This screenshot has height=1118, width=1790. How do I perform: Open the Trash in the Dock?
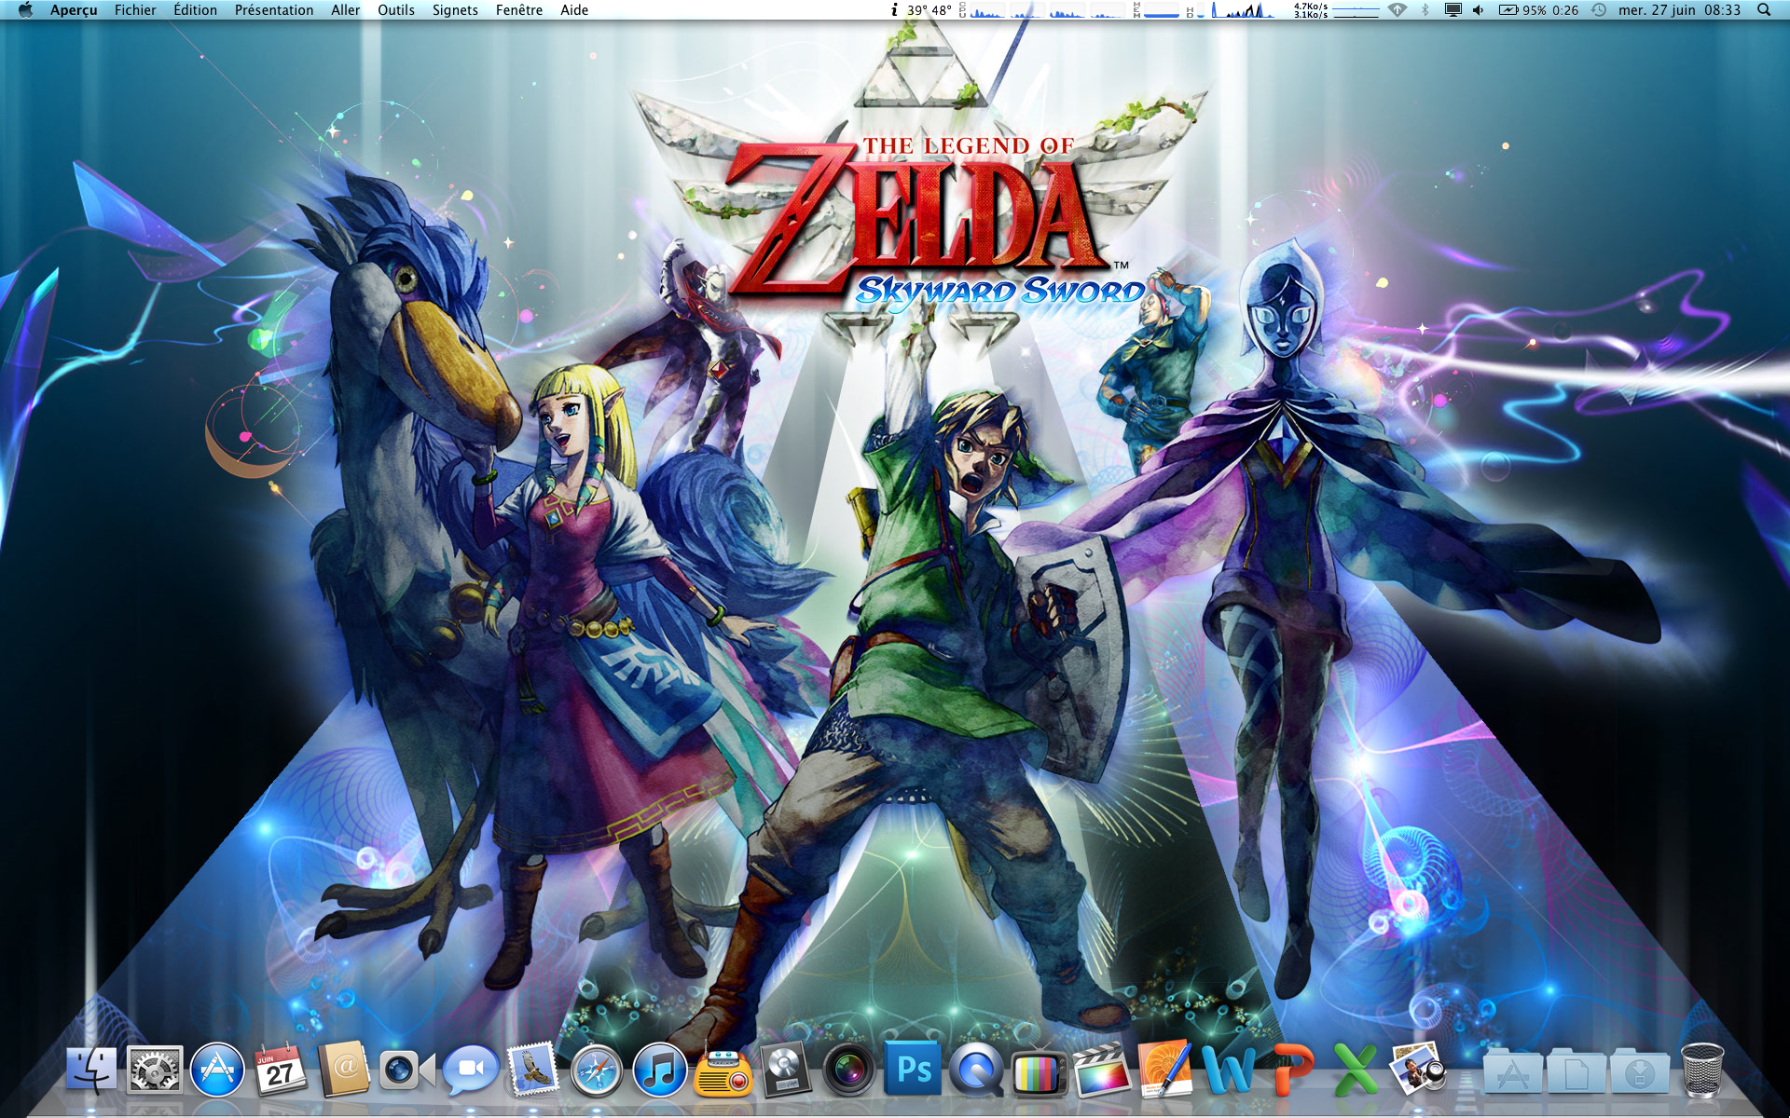pos(1702,1070)
